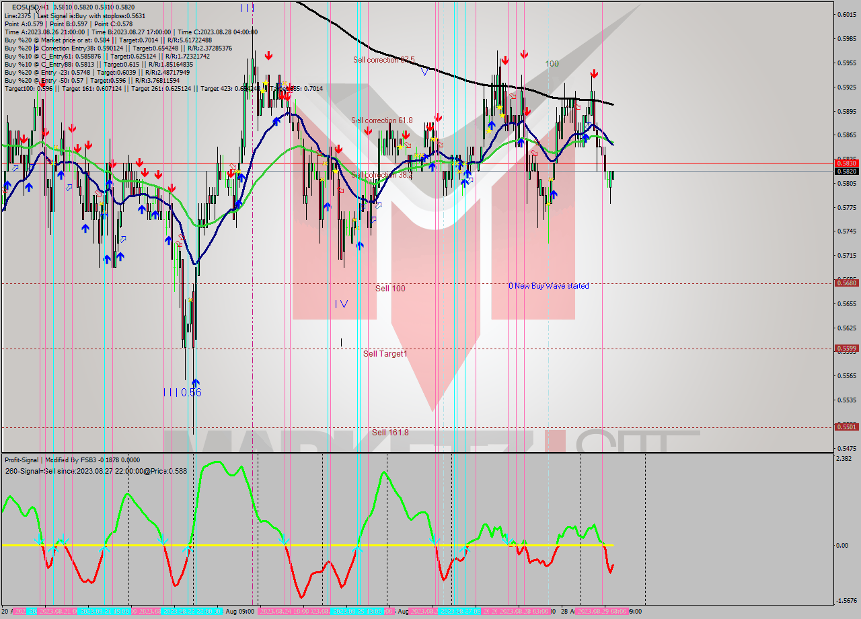This screenshot has width=861, height=619.
Task: Select the 'Buy %20 @ Entry -50' line
Action: pos(91,81)
